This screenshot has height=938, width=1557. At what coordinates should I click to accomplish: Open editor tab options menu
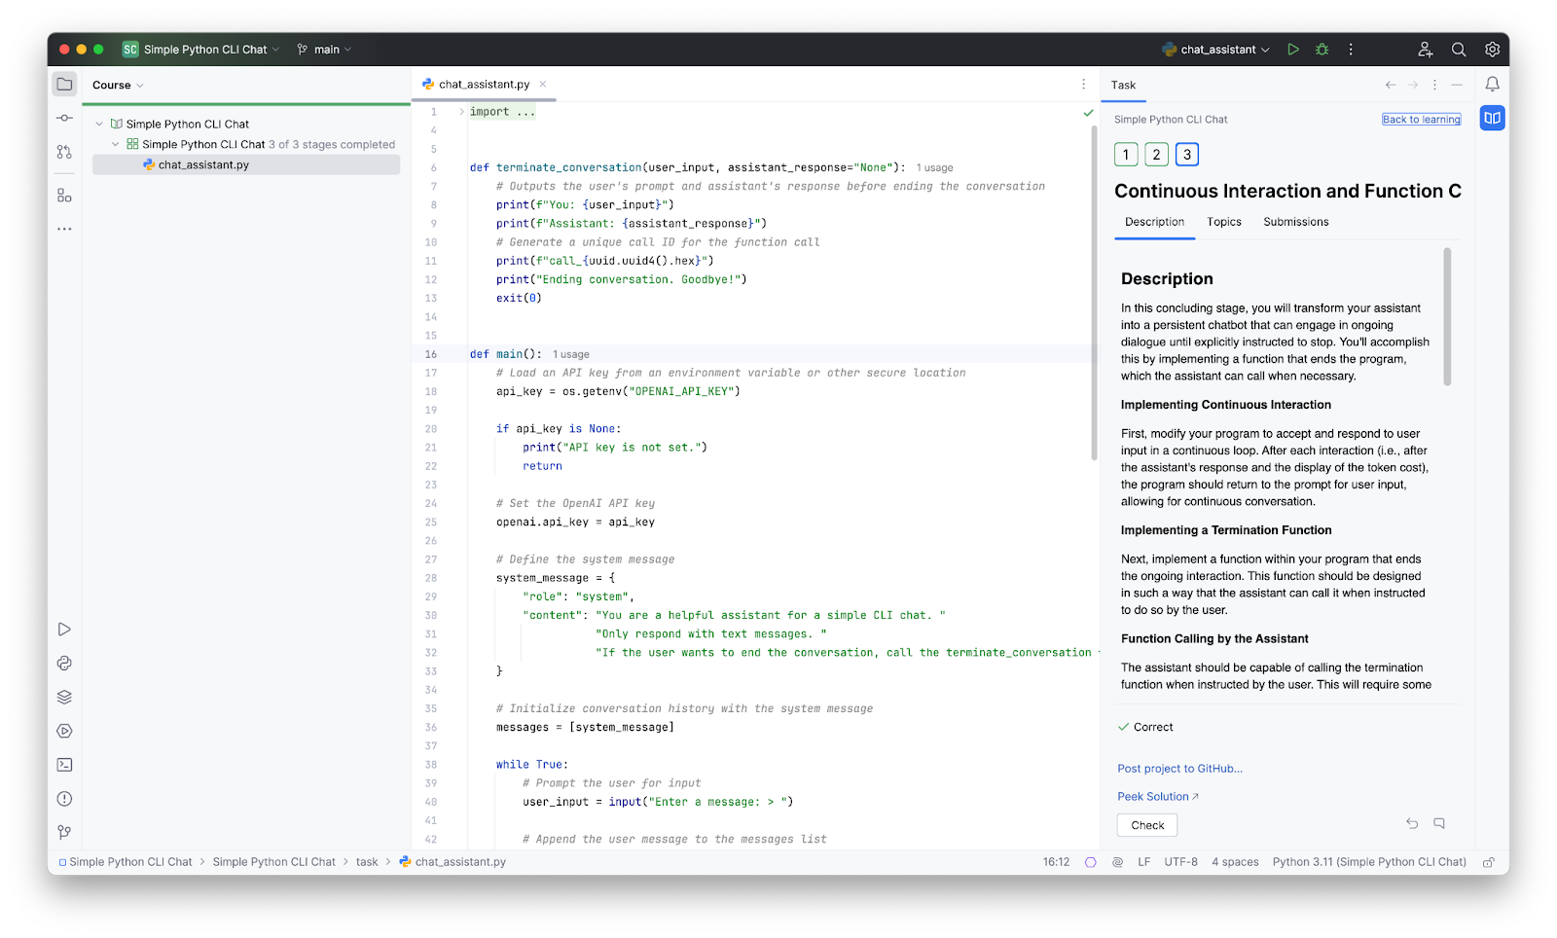click(x=1083, y=85)
